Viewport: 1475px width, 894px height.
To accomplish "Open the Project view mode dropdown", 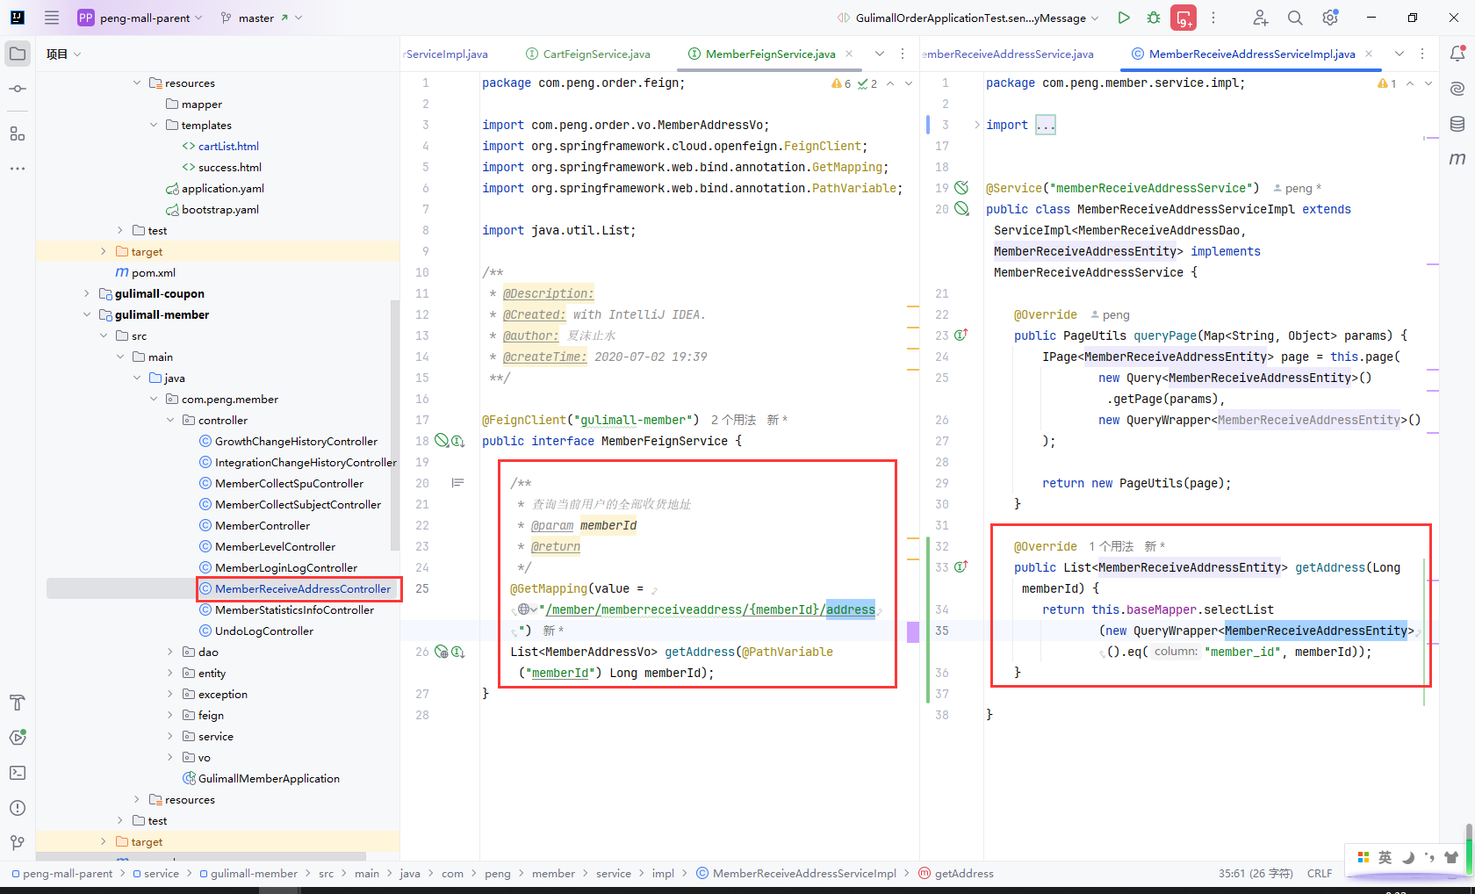I will [64, 54].
